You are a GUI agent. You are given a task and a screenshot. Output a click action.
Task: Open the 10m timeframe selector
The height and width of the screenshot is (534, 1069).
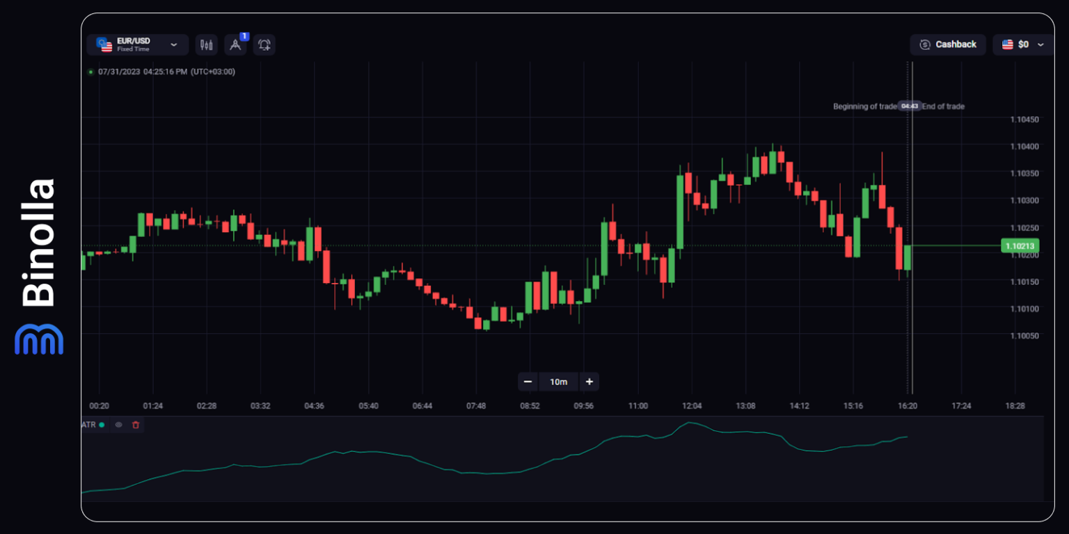(558, 382)
